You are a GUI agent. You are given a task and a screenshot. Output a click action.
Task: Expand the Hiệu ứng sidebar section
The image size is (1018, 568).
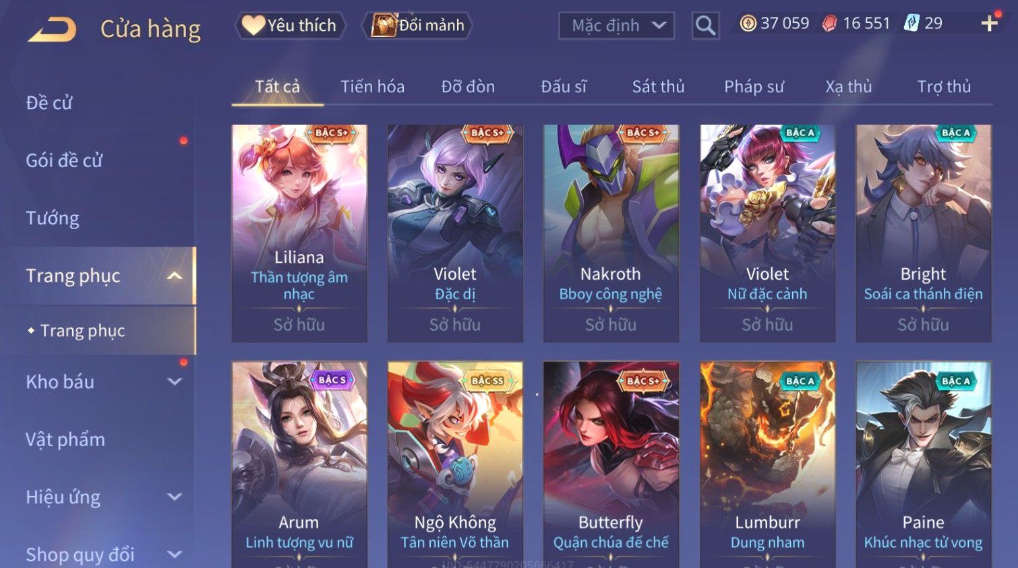tap(175, 497)
